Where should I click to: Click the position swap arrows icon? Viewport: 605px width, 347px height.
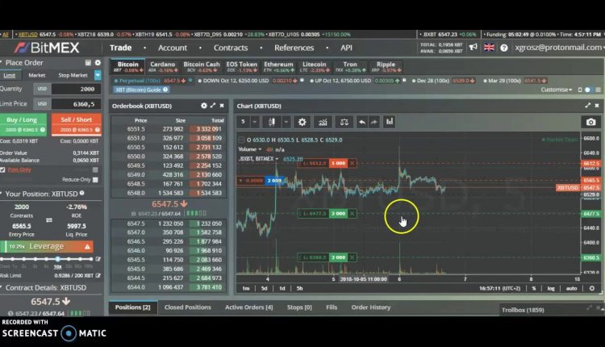(x=49, y=220)
